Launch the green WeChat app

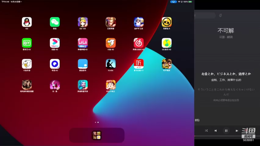click(x=55, y=22)
